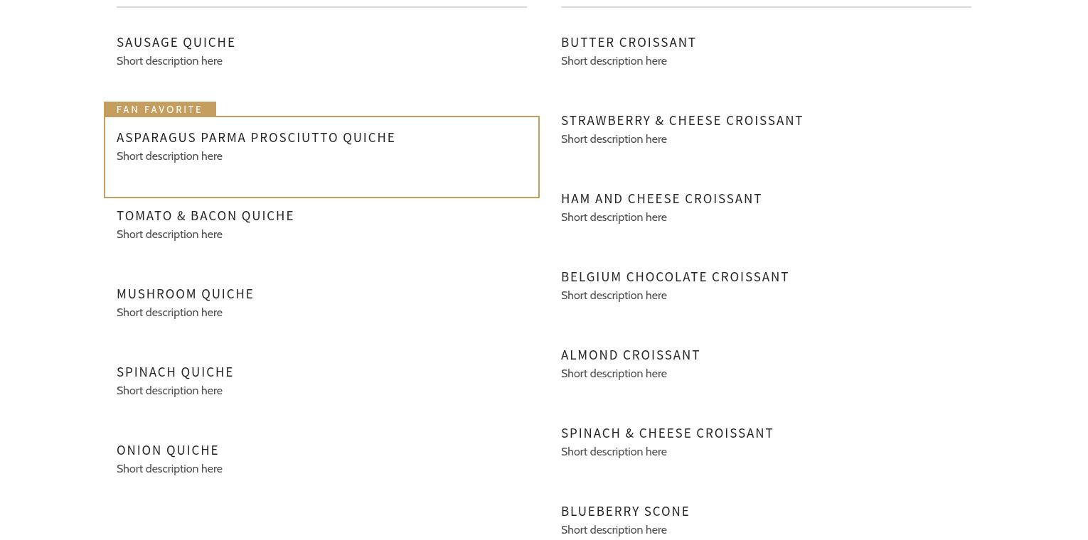This screenshot has width=1088, height=540.
Task: Choose the Belgium Chocolate Croissant item
Action: [675, 277]
